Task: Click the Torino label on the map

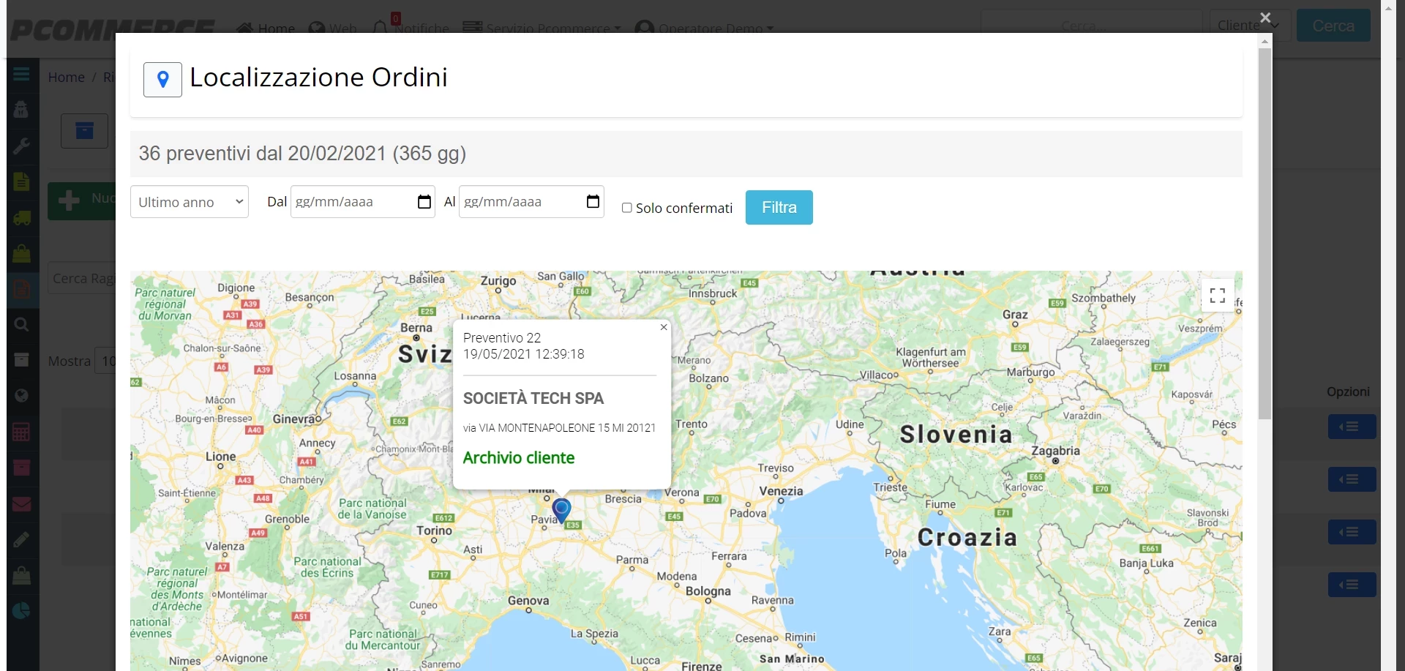Action: [x=435, y=531]
